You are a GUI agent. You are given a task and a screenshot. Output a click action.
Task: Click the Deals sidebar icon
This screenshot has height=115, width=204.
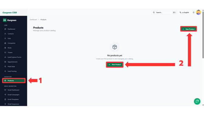click(x=5, y=48)
